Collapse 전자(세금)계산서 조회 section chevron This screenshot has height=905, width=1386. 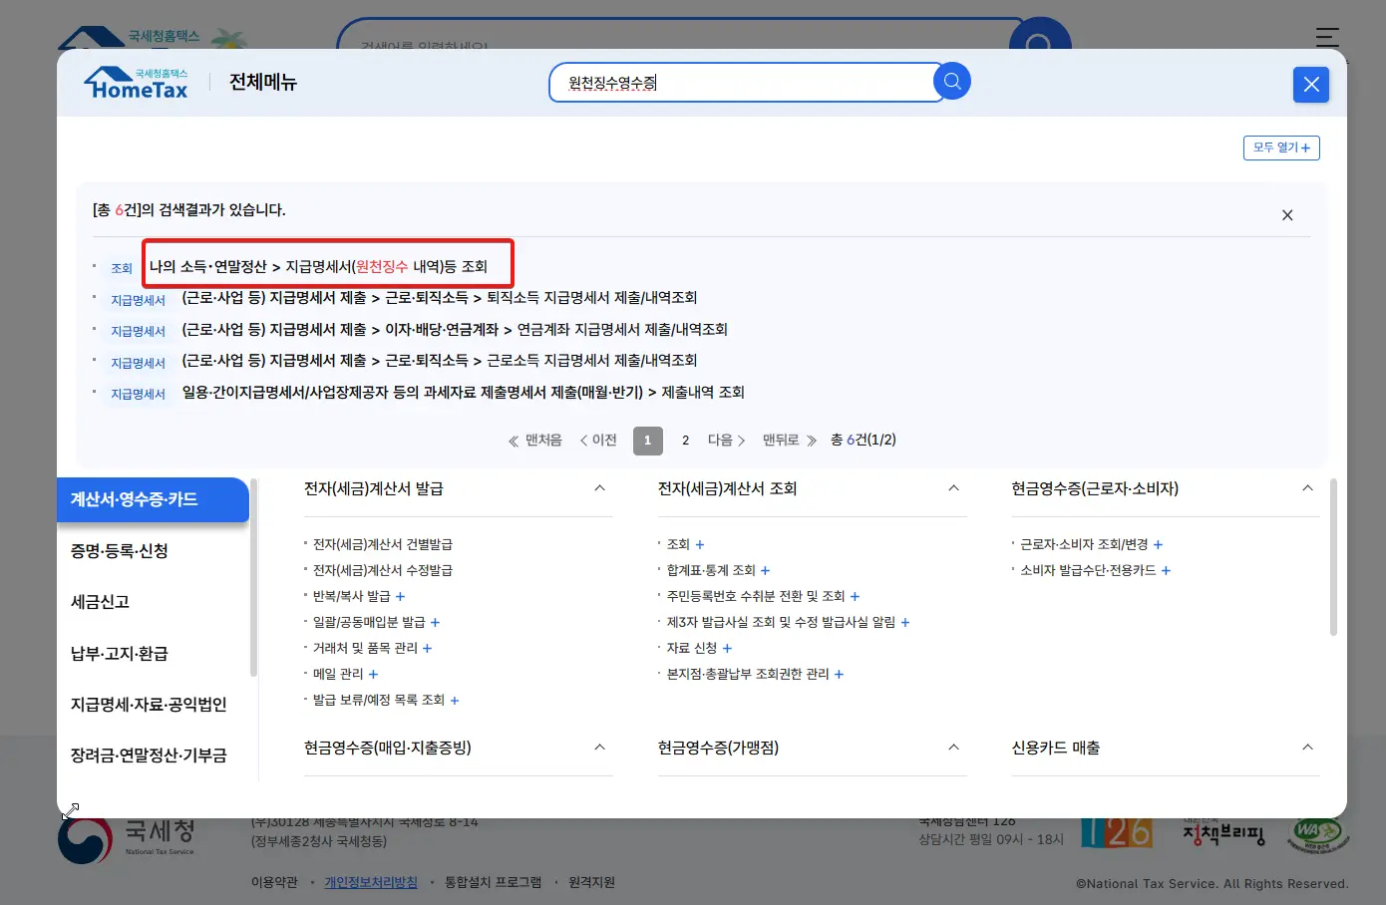click(953, 488)
